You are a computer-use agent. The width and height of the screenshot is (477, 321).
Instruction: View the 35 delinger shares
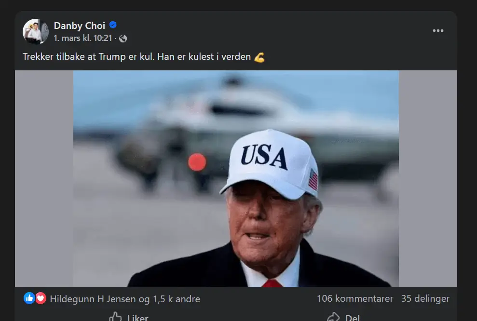coord(425,298)
